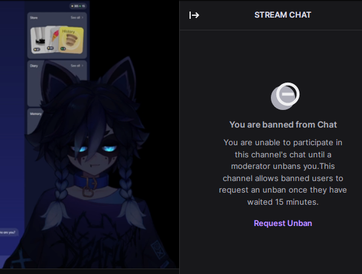Click the coin balance pill at top
The height and width of the screenshot is (274, 362).
(78, 6)
